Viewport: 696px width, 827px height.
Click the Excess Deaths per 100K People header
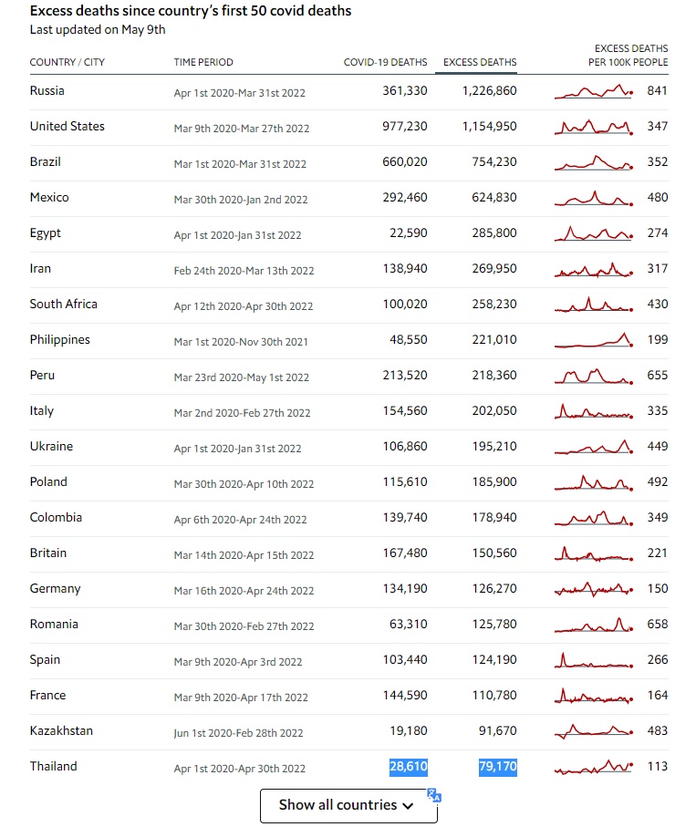click(628, 56)
